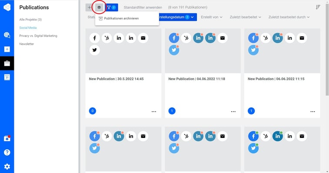Click the bulk actions layers icon

pos(99,7)
